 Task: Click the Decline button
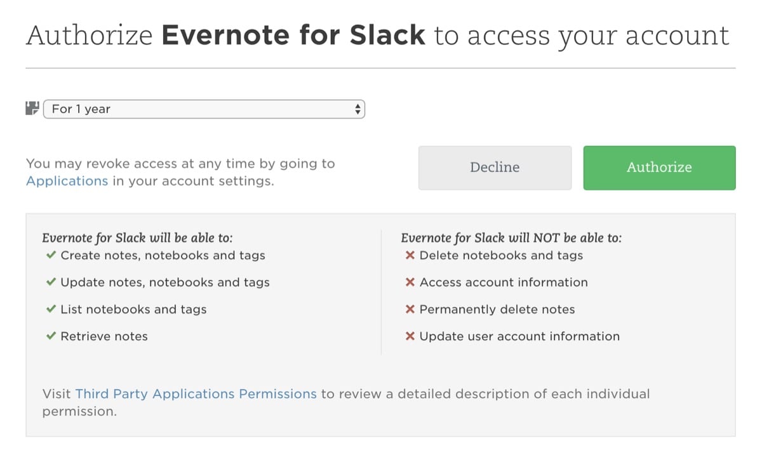[495, 168]
